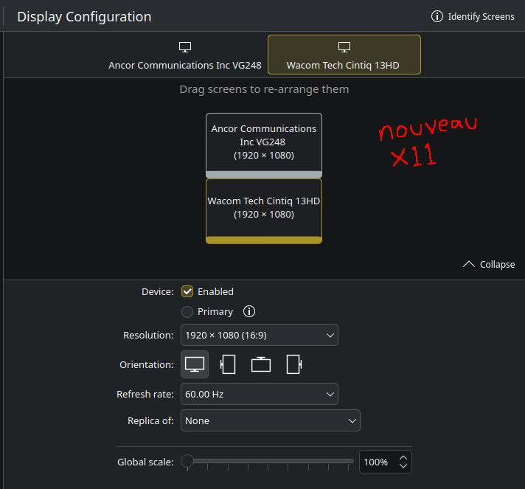Toggle the Enabled device checkbox
Viewport: 525px width, 489px height.
tap(187, 291)
